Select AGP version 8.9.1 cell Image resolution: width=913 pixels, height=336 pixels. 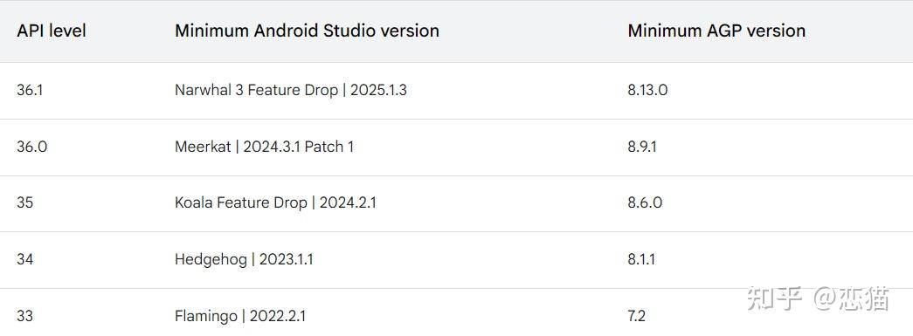pos(642,147)
